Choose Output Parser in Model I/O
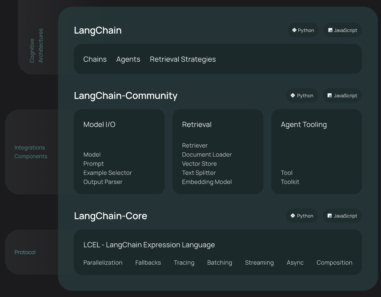The height and width of the screenshot is (297, 381). point(103,182)
